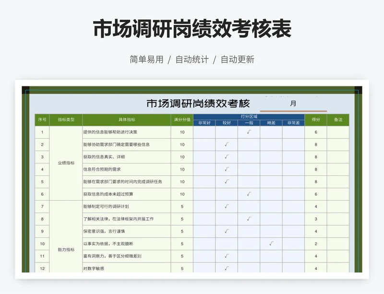Click the 一般 checkmark in row 6
The height and width of the screenshot is (294, 384).
(249, 194)
